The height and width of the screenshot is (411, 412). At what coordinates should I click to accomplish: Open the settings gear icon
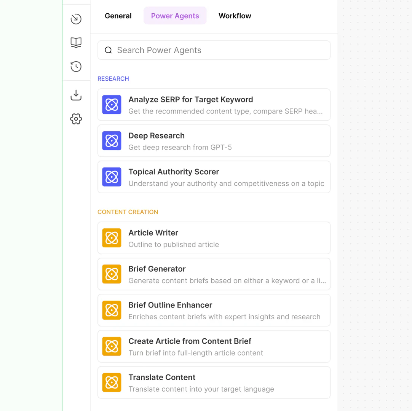(x=76, y=119)
